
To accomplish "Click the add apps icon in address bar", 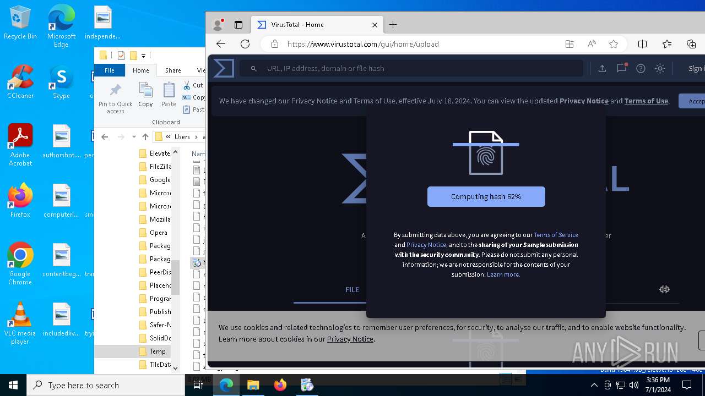I will (x=570, y=44).
